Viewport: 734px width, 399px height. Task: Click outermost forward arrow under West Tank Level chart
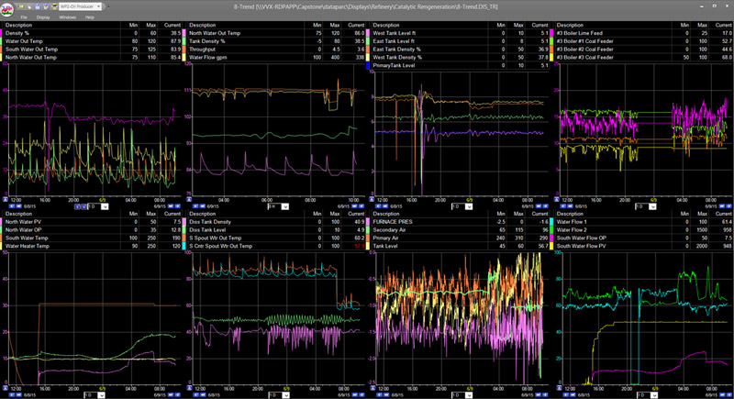[x=545, y=206]
